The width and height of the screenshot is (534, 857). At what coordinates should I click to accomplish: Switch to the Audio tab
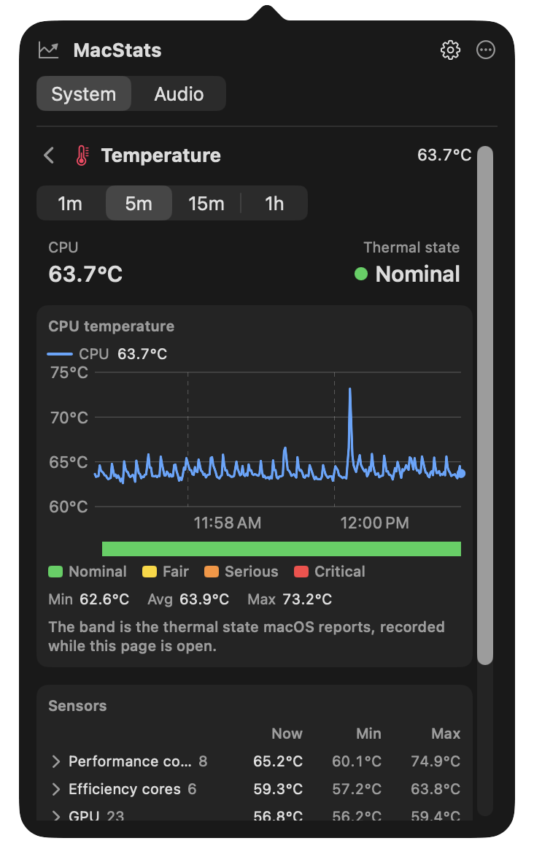coord(179,94)
